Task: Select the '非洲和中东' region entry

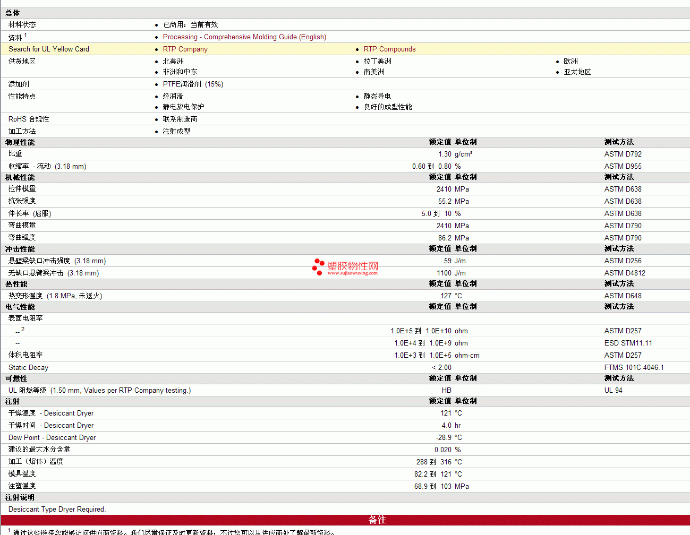Action: [180, 72]
